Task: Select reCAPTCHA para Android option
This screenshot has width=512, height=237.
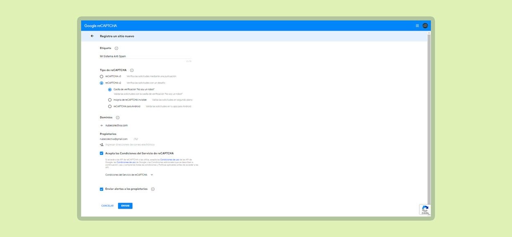Action: 110,106
